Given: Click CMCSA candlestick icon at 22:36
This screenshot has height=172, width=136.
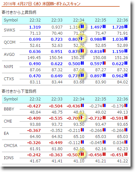Looking at the screenshot, I should coord(126,142).
